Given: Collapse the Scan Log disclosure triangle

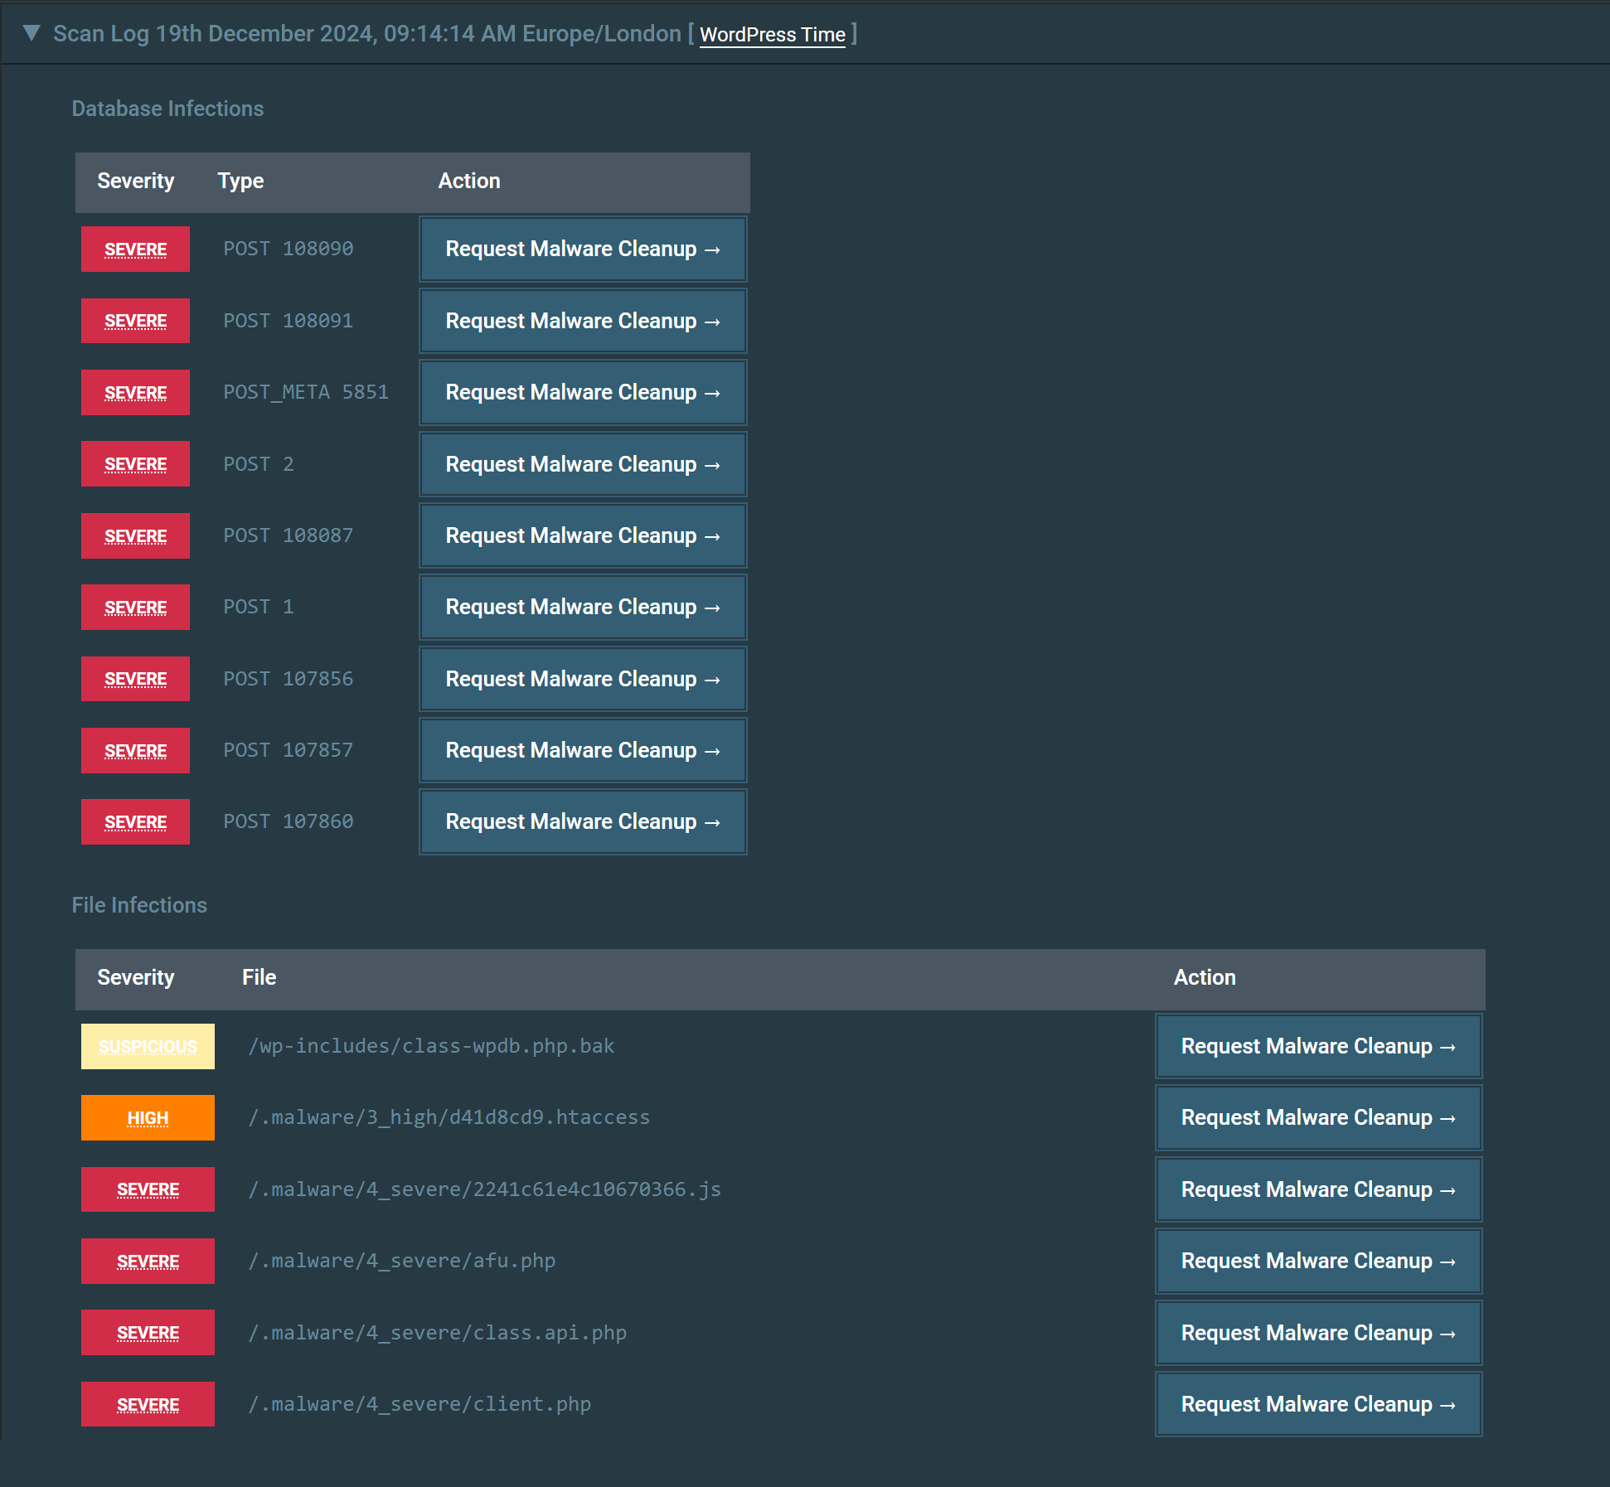Looking at the screenshot, I should (32, 33).
